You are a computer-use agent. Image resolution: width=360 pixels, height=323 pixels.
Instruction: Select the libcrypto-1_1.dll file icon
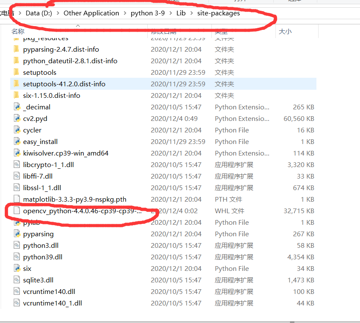[16, 164]
